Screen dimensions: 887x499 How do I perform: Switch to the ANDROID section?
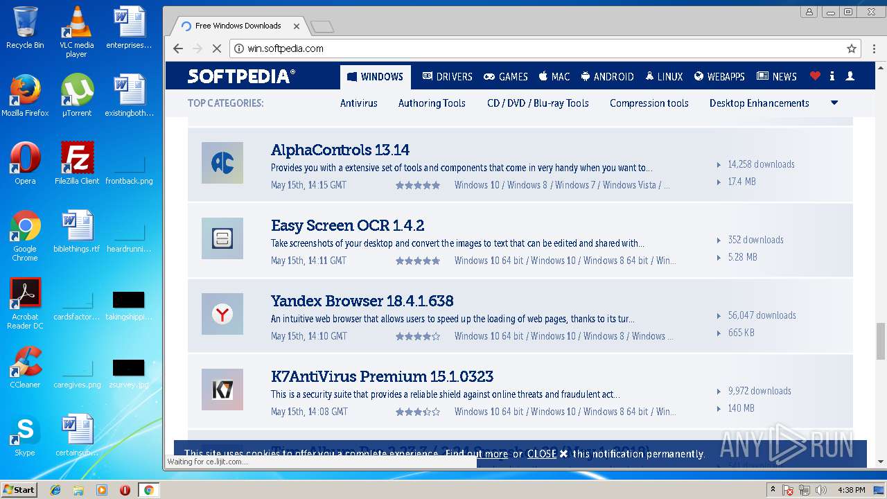pyautogui.click(x=608, y=77)
